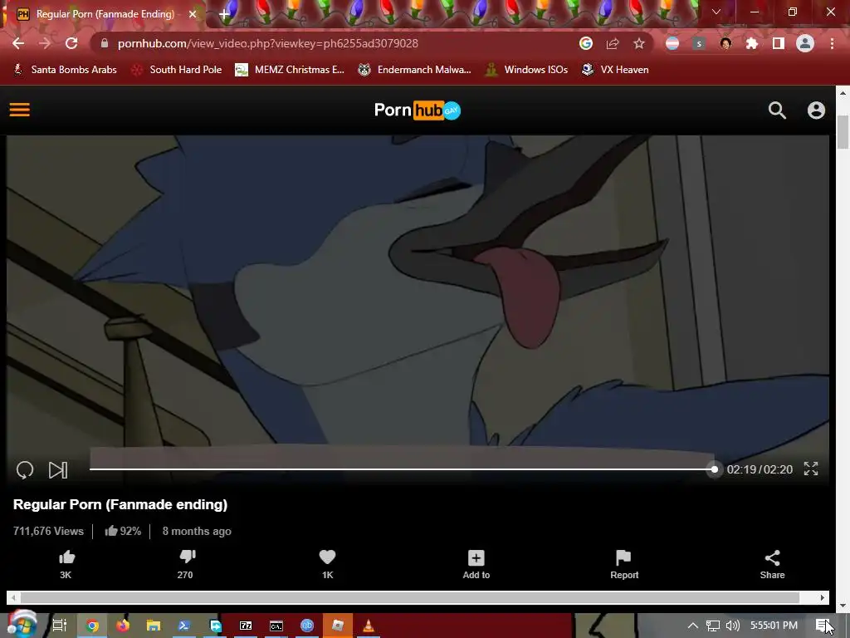This screenshot has height=638, width=850.
Task: Click the 5:55:01 PM clock
Action: (774, 626)
